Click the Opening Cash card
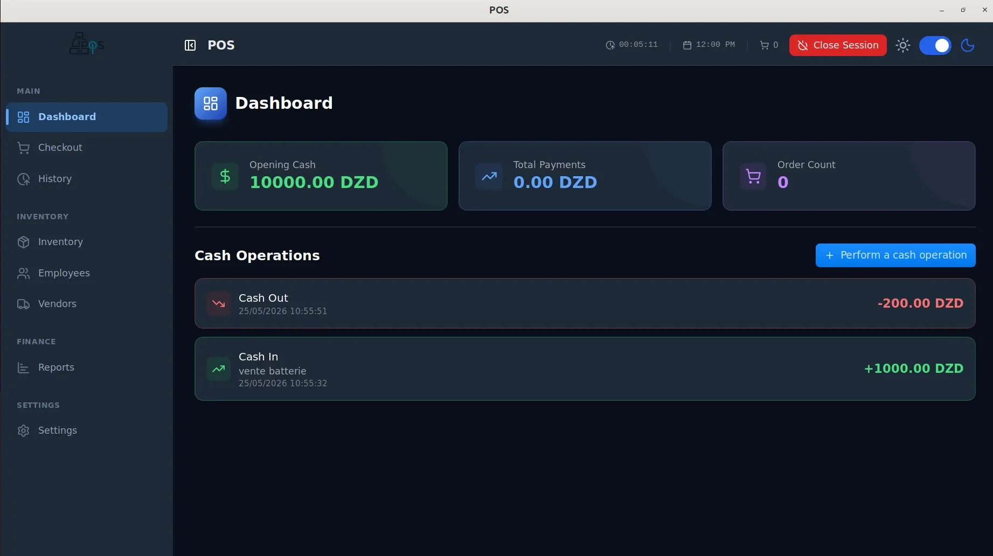The width and height of the screenshot is (993, 556). pyautogui.click(x=321, y=176)
